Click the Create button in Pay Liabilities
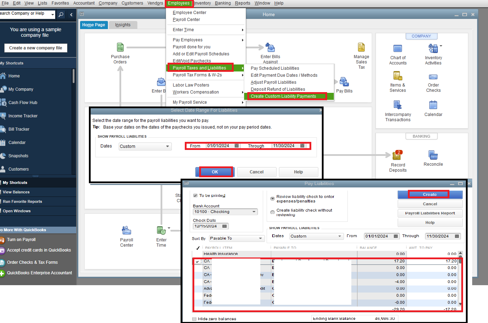 (430, 194)
